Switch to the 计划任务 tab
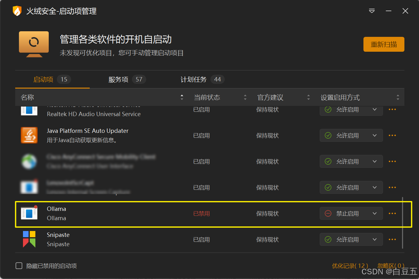419x279 pixels. click(202, 80)
